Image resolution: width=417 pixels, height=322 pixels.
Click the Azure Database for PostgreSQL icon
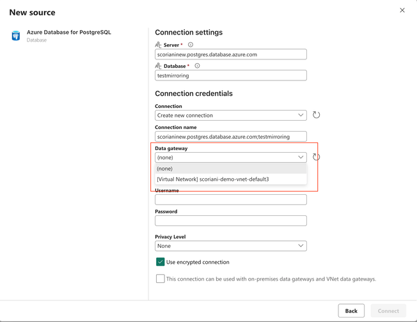point(16,36)
